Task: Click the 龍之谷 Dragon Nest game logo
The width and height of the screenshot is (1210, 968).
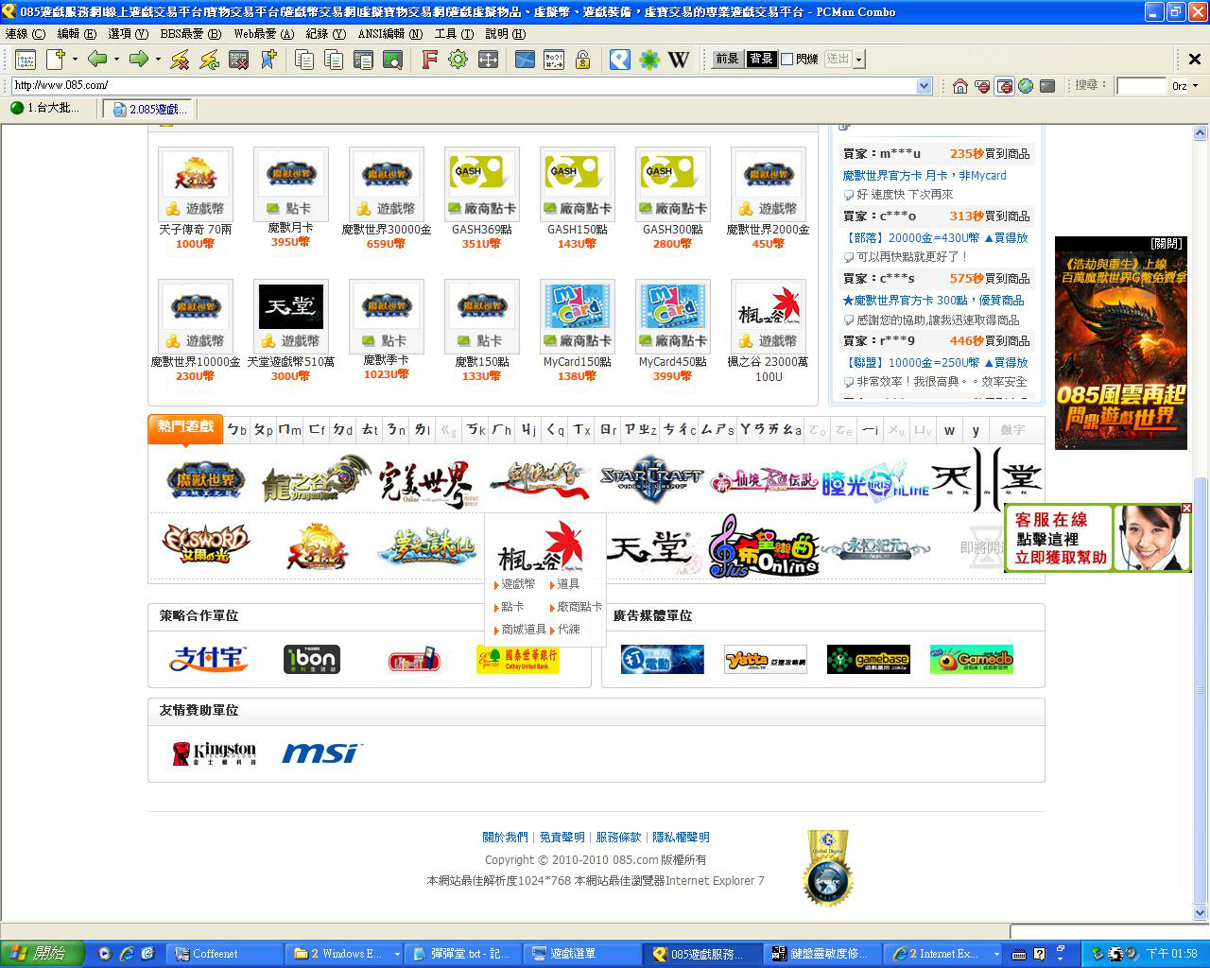Action: tap(315, 479)
